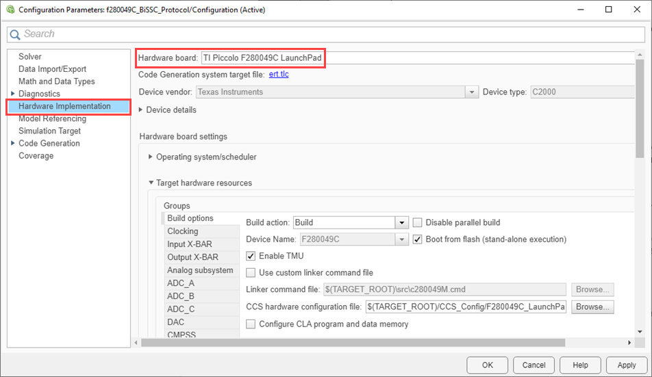Maximize the Configuration Parameters window
Image resolution: width=652 pixels, height=377 pixels.
(609, 10)
